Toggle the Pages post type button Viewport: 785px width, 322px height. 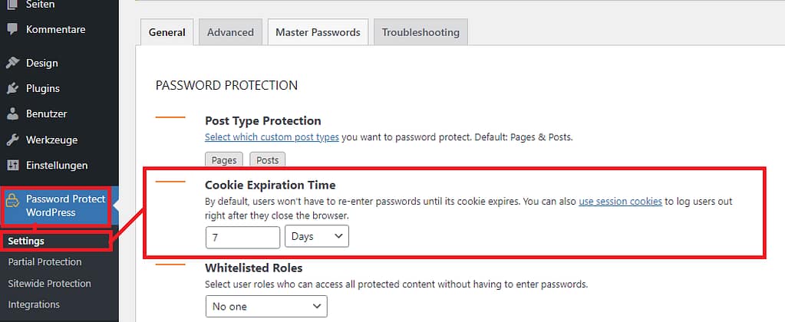tap(224, 160)
